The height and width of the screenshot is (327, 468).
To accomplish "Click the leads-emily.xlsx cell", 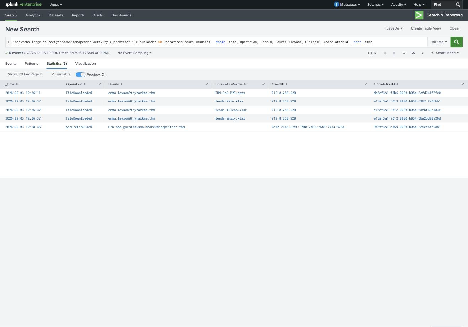I will (x=230, y=118).
